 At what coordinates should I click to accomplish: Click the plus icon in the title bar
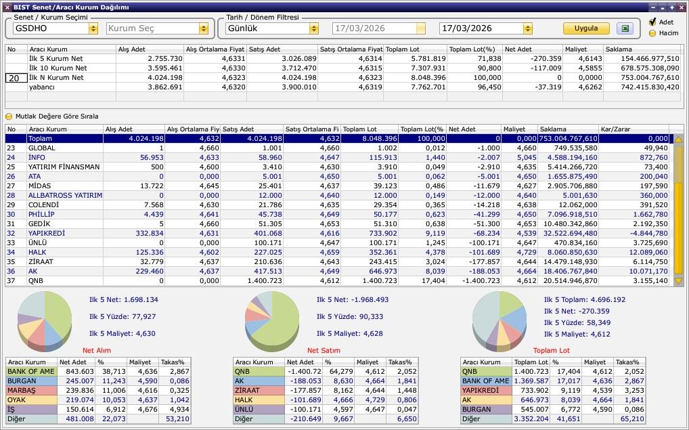pos(671,7)
